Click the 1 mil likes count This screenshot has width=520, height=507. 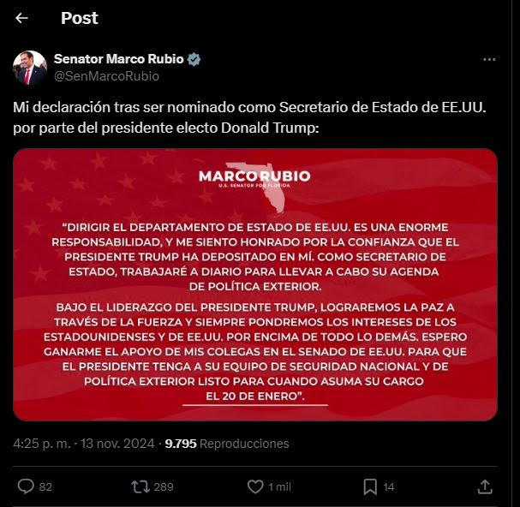pyautogui.click(x=279, y=486)
